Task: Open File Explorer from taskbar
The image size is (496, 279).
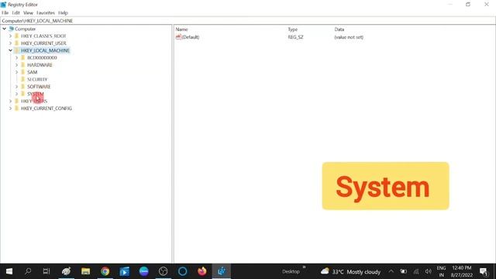Action: [x=85, y=271]
